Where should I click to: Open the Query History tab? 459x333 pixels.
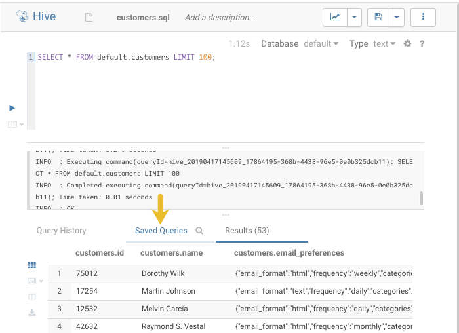61,231
